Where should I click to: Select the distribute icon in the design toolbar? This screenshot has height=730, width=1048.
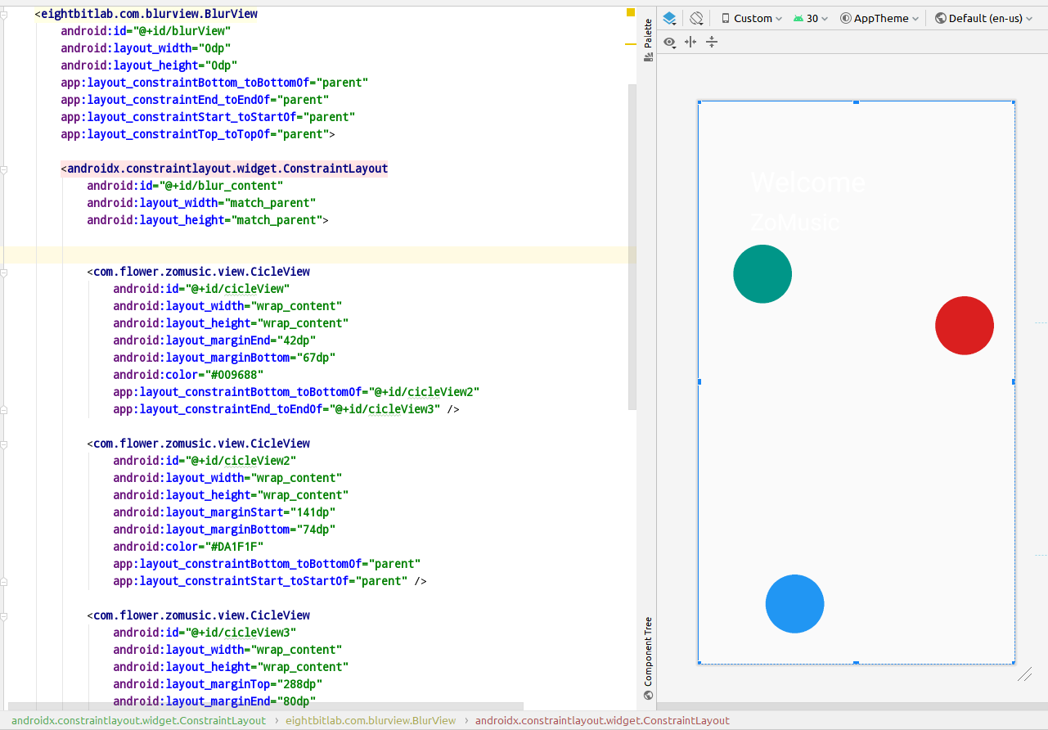coord(711,42)
